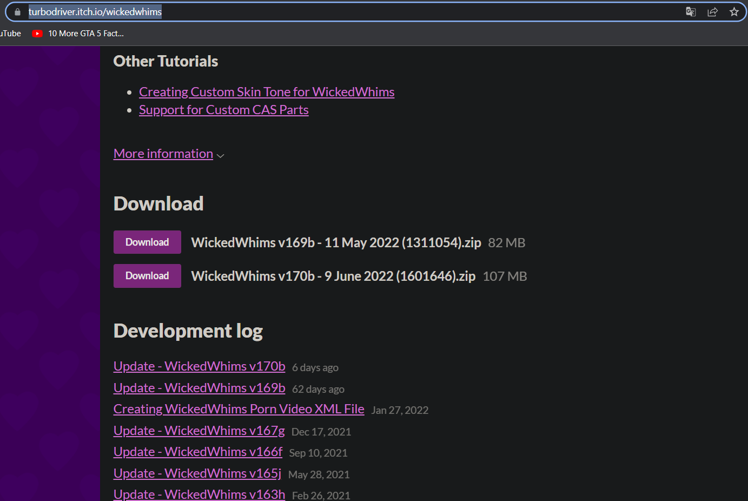748x501 pixels.
Task: Click the 'Other Tutorials' heading
Action: (166, 61)
